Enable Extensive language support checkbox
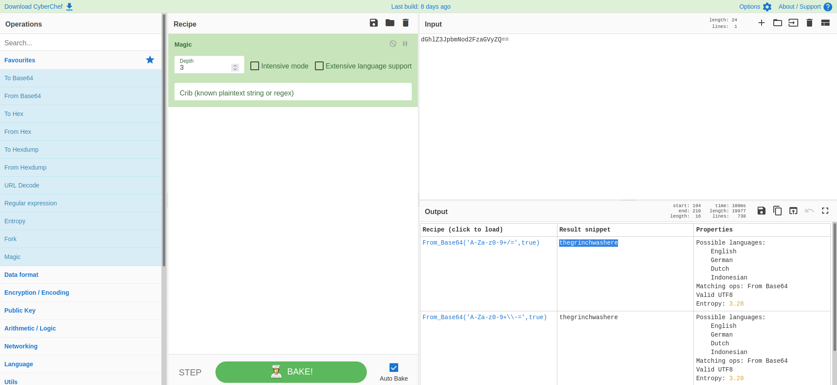Viewport: 837px width, 385px height. click(319, 66)
